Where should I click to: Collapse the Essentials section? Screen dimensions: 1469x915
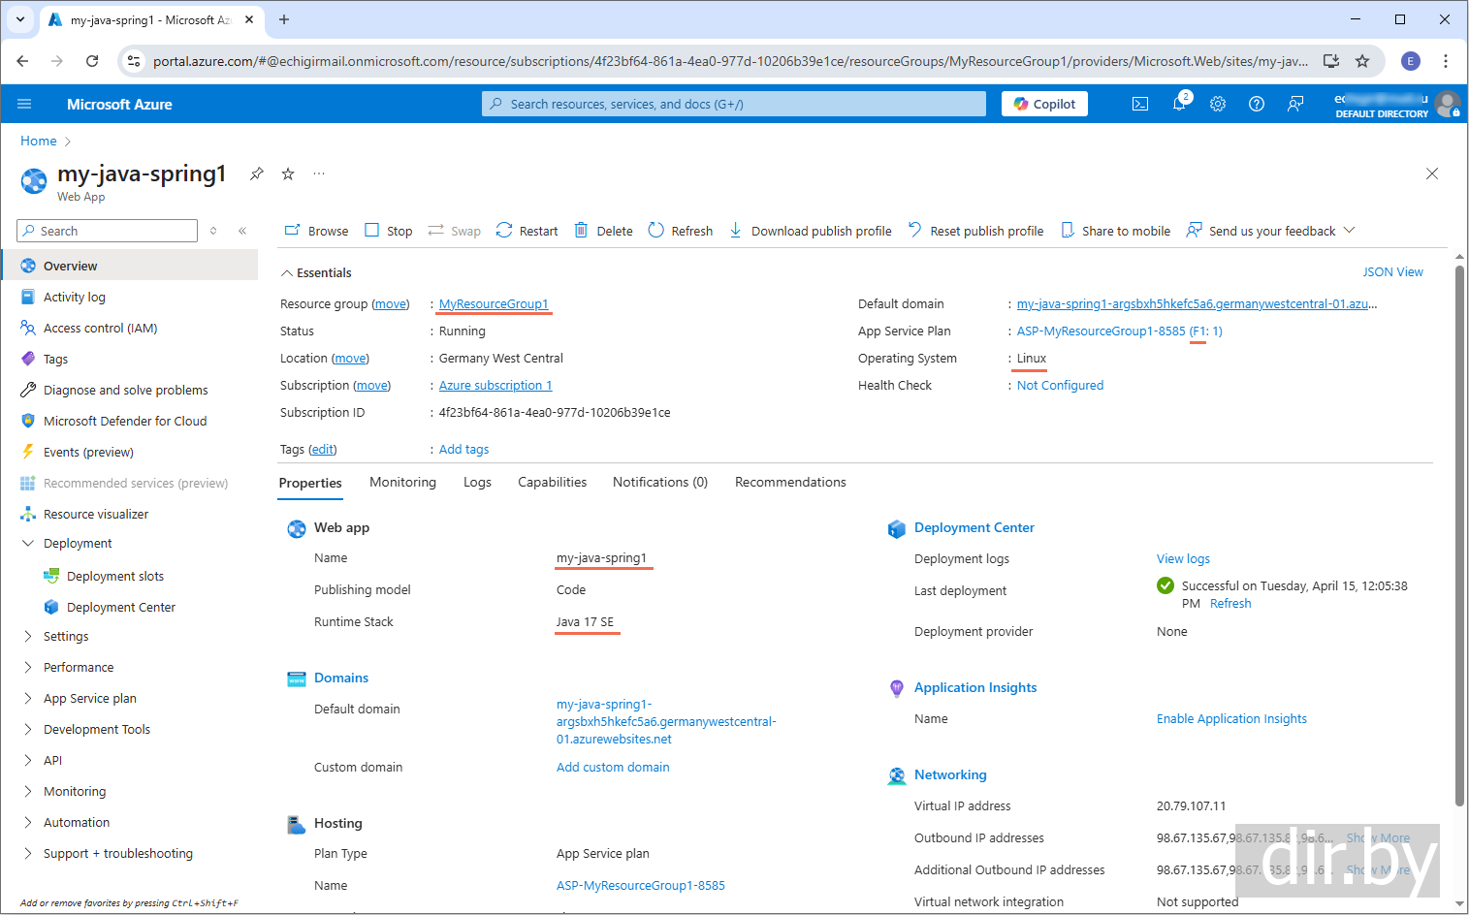click(x=287, y=273)
